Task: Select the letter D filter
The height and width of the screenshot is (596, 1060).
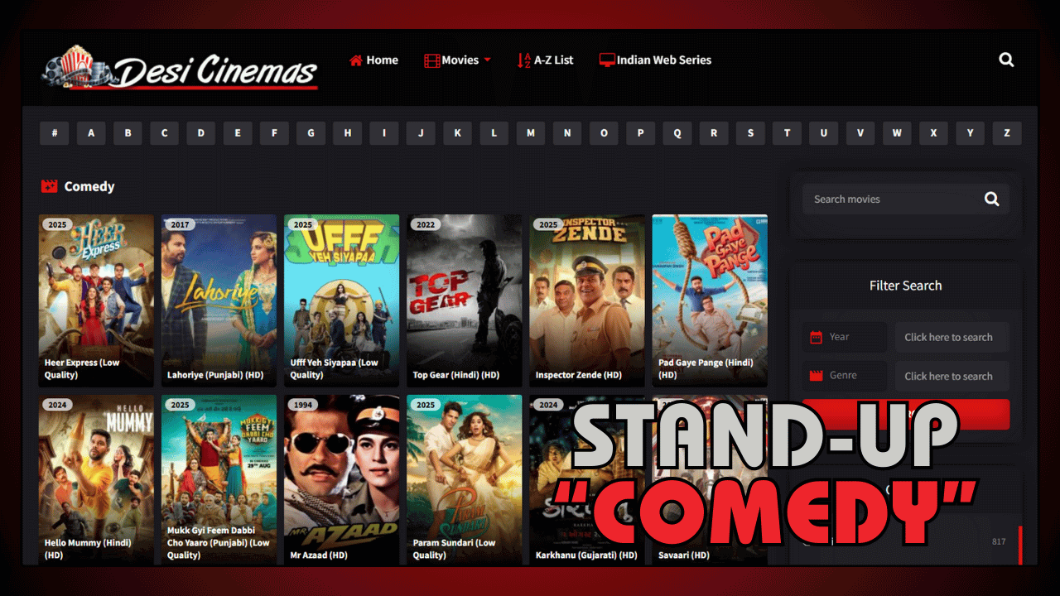Action: [200, 133]
